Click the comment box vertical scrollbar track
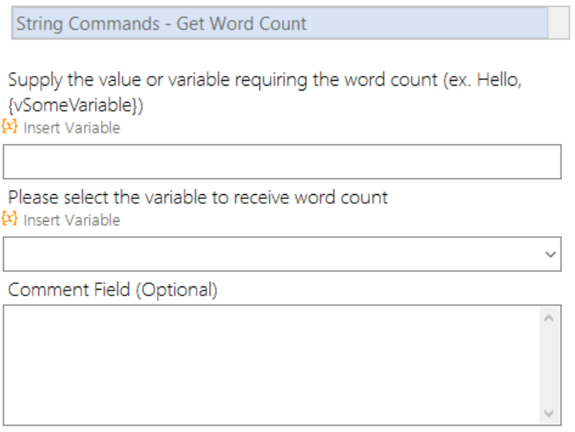The height and width of the screenshot is (432, 575). coord(549,366)
